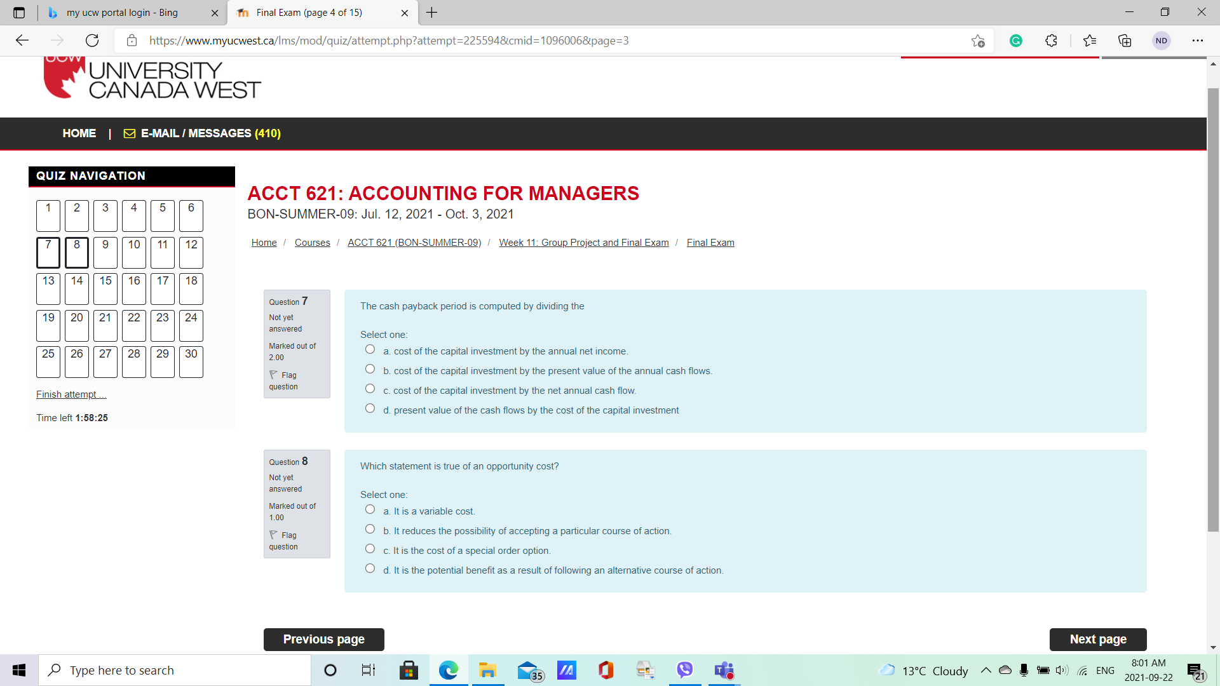
Task: Open the Favorites star list icon
Action: pos(1090,41)
